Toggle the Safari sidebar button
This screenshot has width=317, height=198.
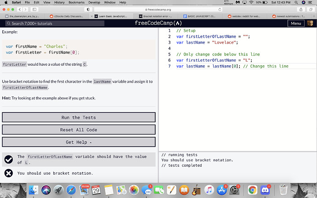coord(34,9)
